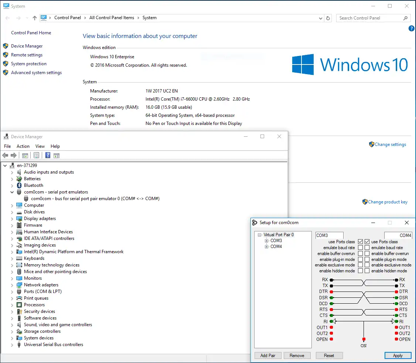Image resolution: width=416 pixels, height=363 pixels.
Task: Enable COM3 exclusive mode checkbox
Action: coord(360,265)
